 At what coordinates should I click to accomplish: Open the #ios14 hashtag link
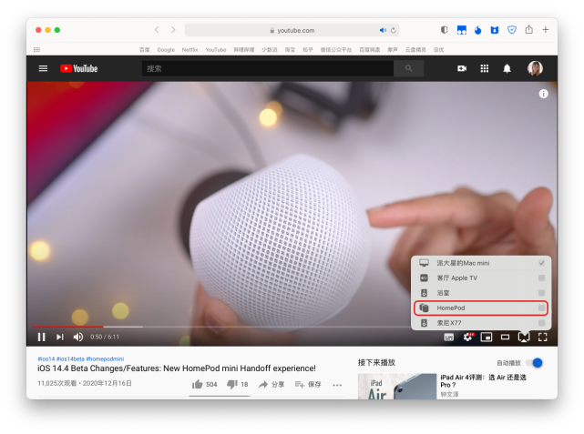pos(46,358)
